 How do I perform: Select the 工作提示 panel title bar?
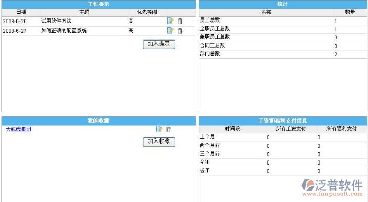[x=99, y=4]
